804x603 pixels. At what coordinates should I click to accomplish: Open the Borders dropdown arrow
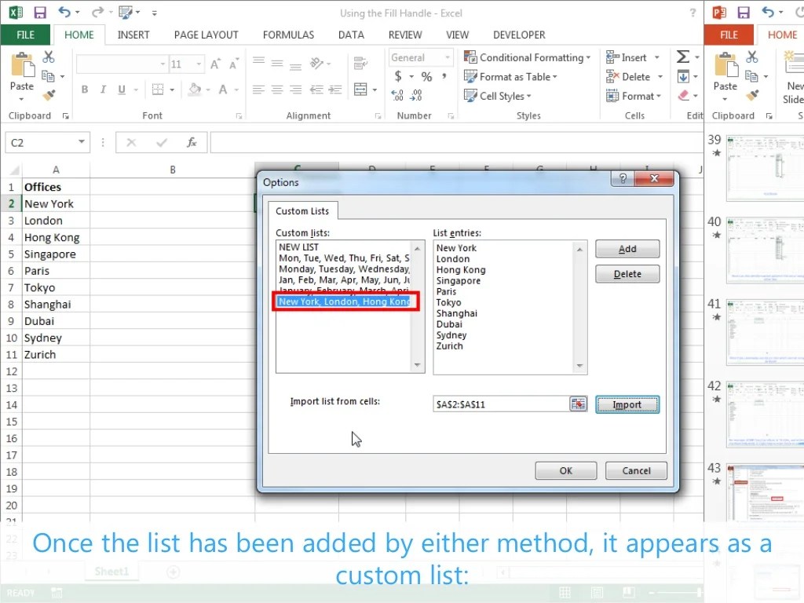click(173, 90)
